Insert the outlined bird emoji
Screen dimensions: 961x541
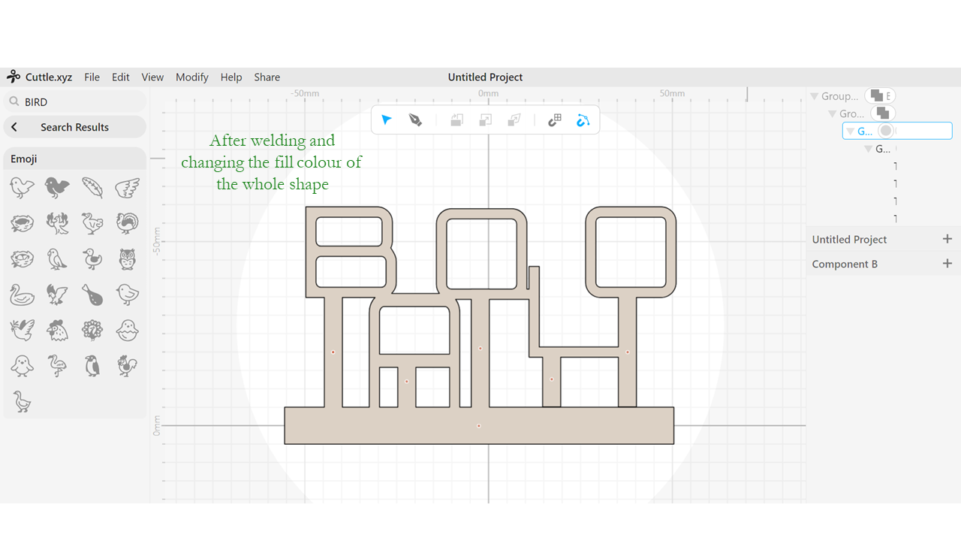[22, 187]
